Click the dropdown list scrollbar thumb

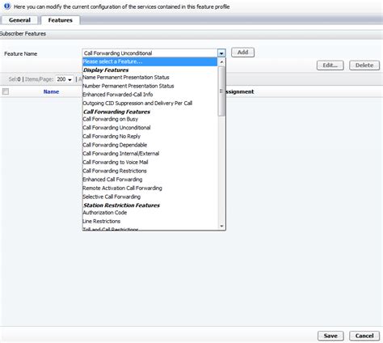tap(221, 91)
